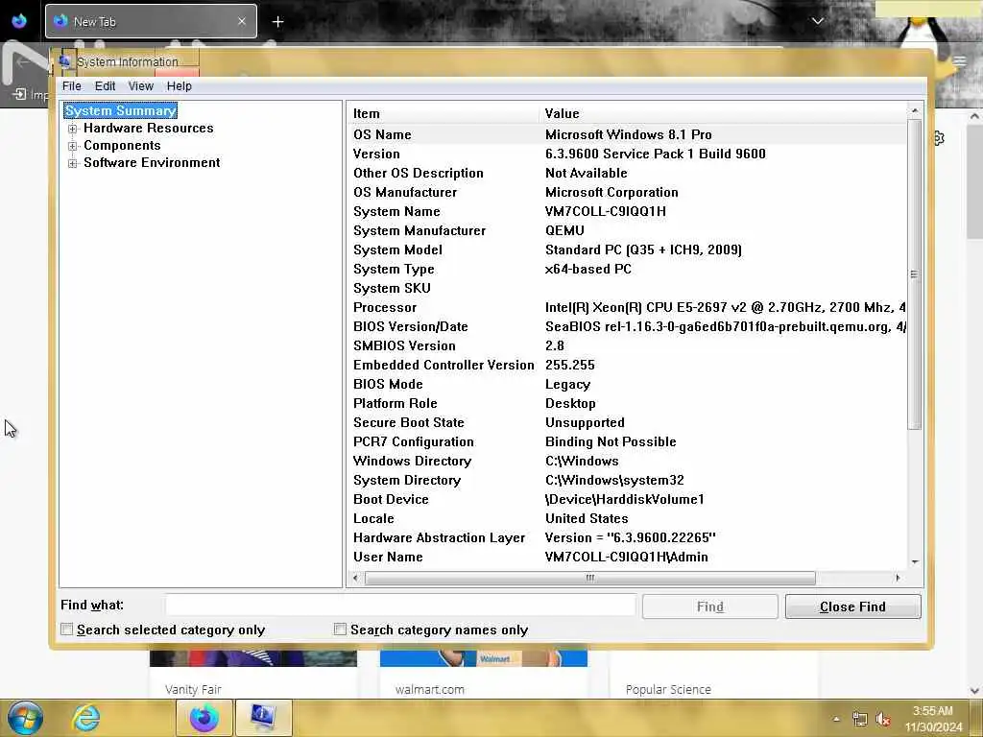
Task: Open Popular Science shortcut in Firefox
Action: [x=668, y=689]
